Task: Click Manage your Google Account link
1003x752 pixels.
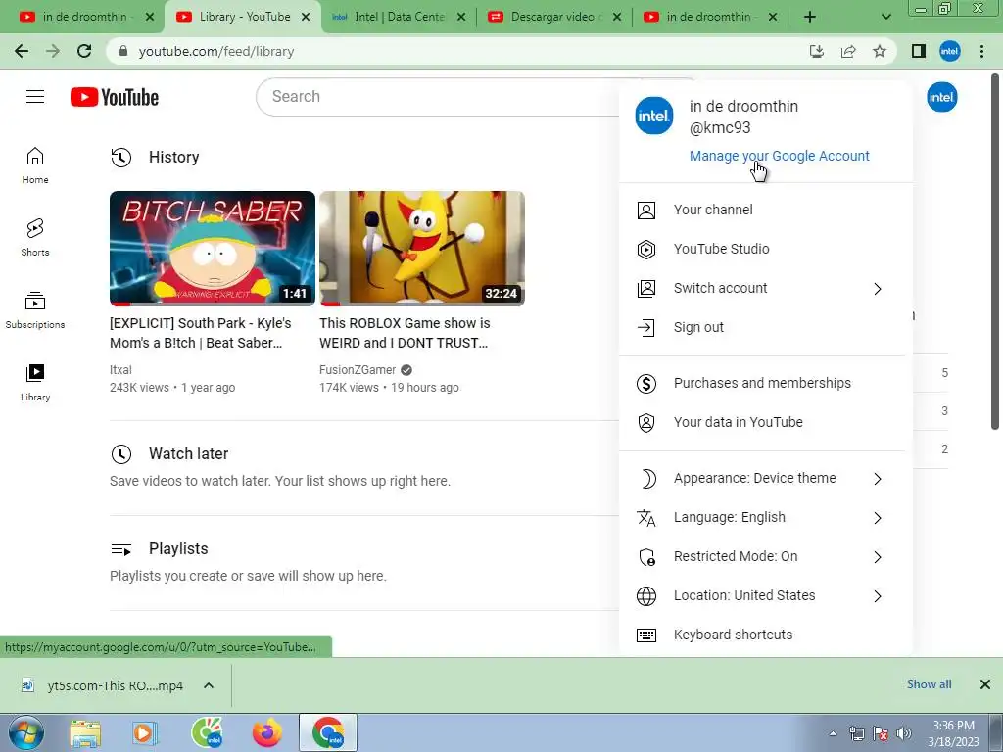Action: point(779,156)
